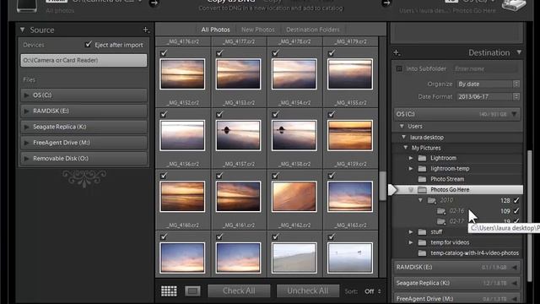
Task: Uncheck photo below _MG_4177.cr2
Action: (x=219, y=52)
